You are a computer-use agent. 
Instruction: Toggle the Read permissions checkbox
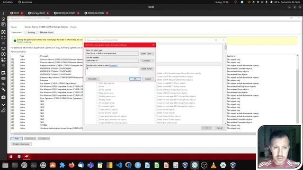98,93
